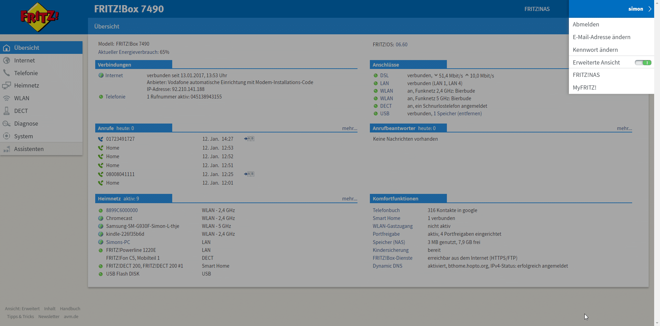Open the Portfreigabe link

pyautogui.click(x=386, y=234)
